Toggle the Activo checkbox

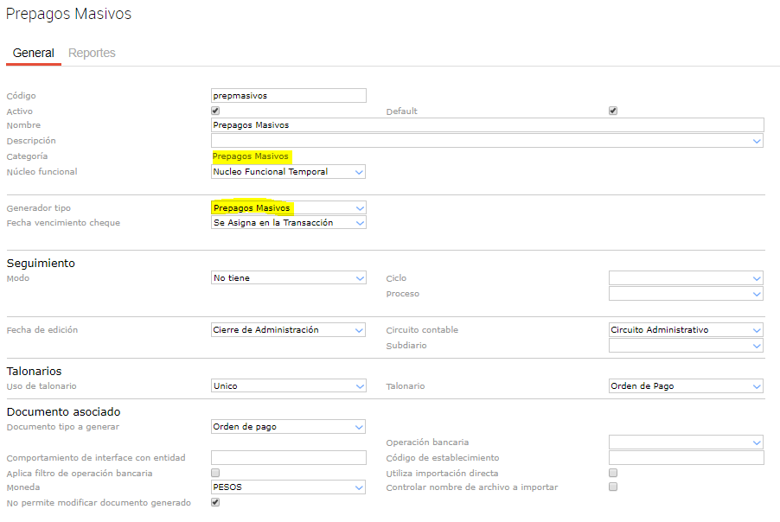tap(215, 111)
